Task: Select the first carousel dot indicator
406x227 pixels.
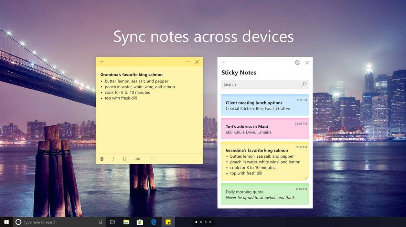Action: click(196, 222)
